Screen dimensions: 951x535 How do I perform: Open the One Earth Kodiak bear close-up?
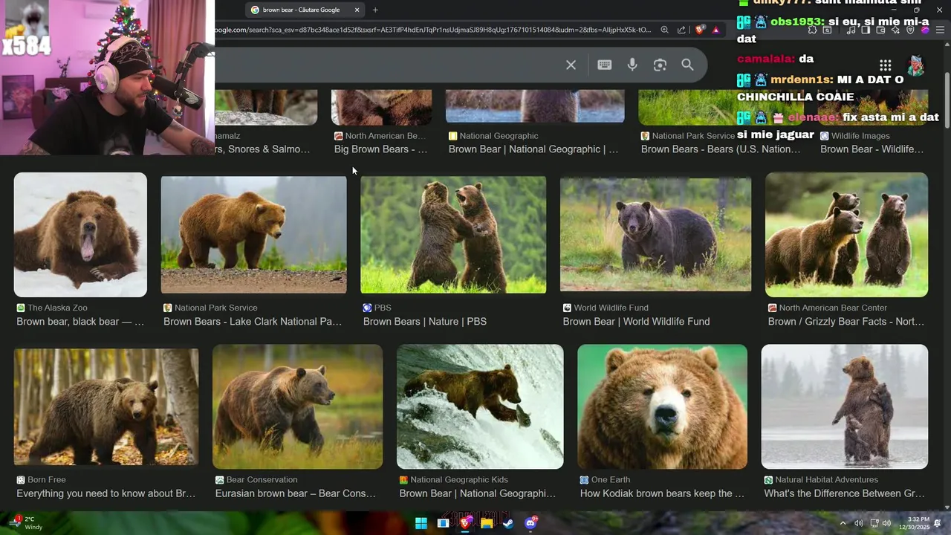point(662,406)
